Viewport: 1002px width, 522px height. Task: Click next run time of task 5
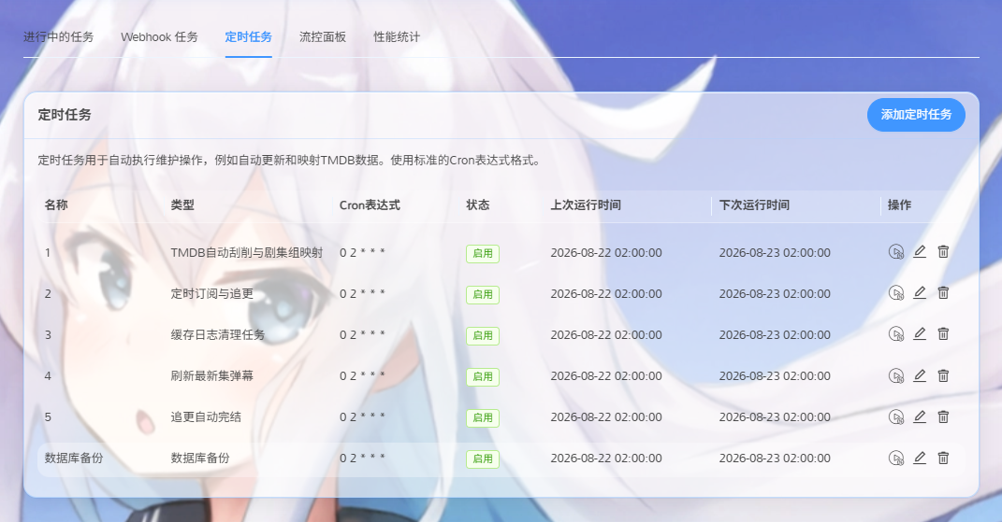click(x=775, y=416)
